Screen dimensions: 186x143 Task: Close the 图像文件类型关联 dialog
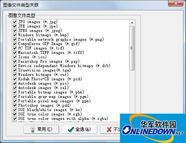[176, 3]
